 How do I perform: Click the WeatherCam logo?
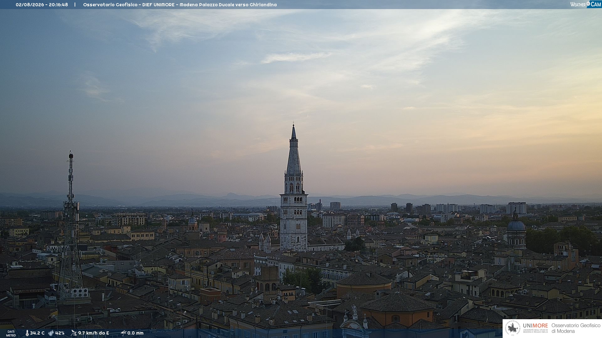tap(586, 4)
